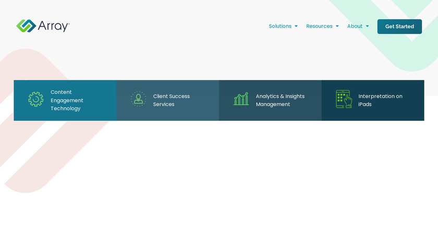
Task: Select the Interpretation on iPads tab
Action: 373,101
